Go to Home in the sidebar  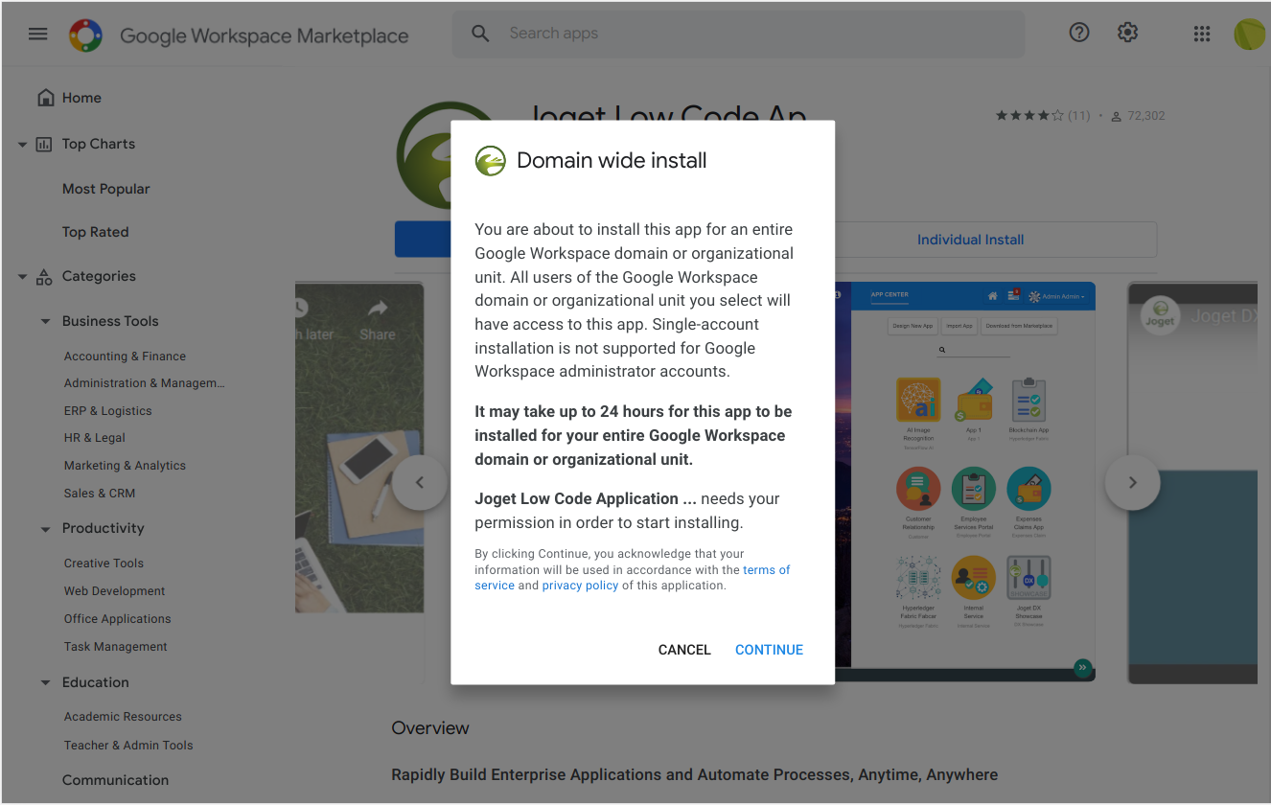click(x=81, y=98)
